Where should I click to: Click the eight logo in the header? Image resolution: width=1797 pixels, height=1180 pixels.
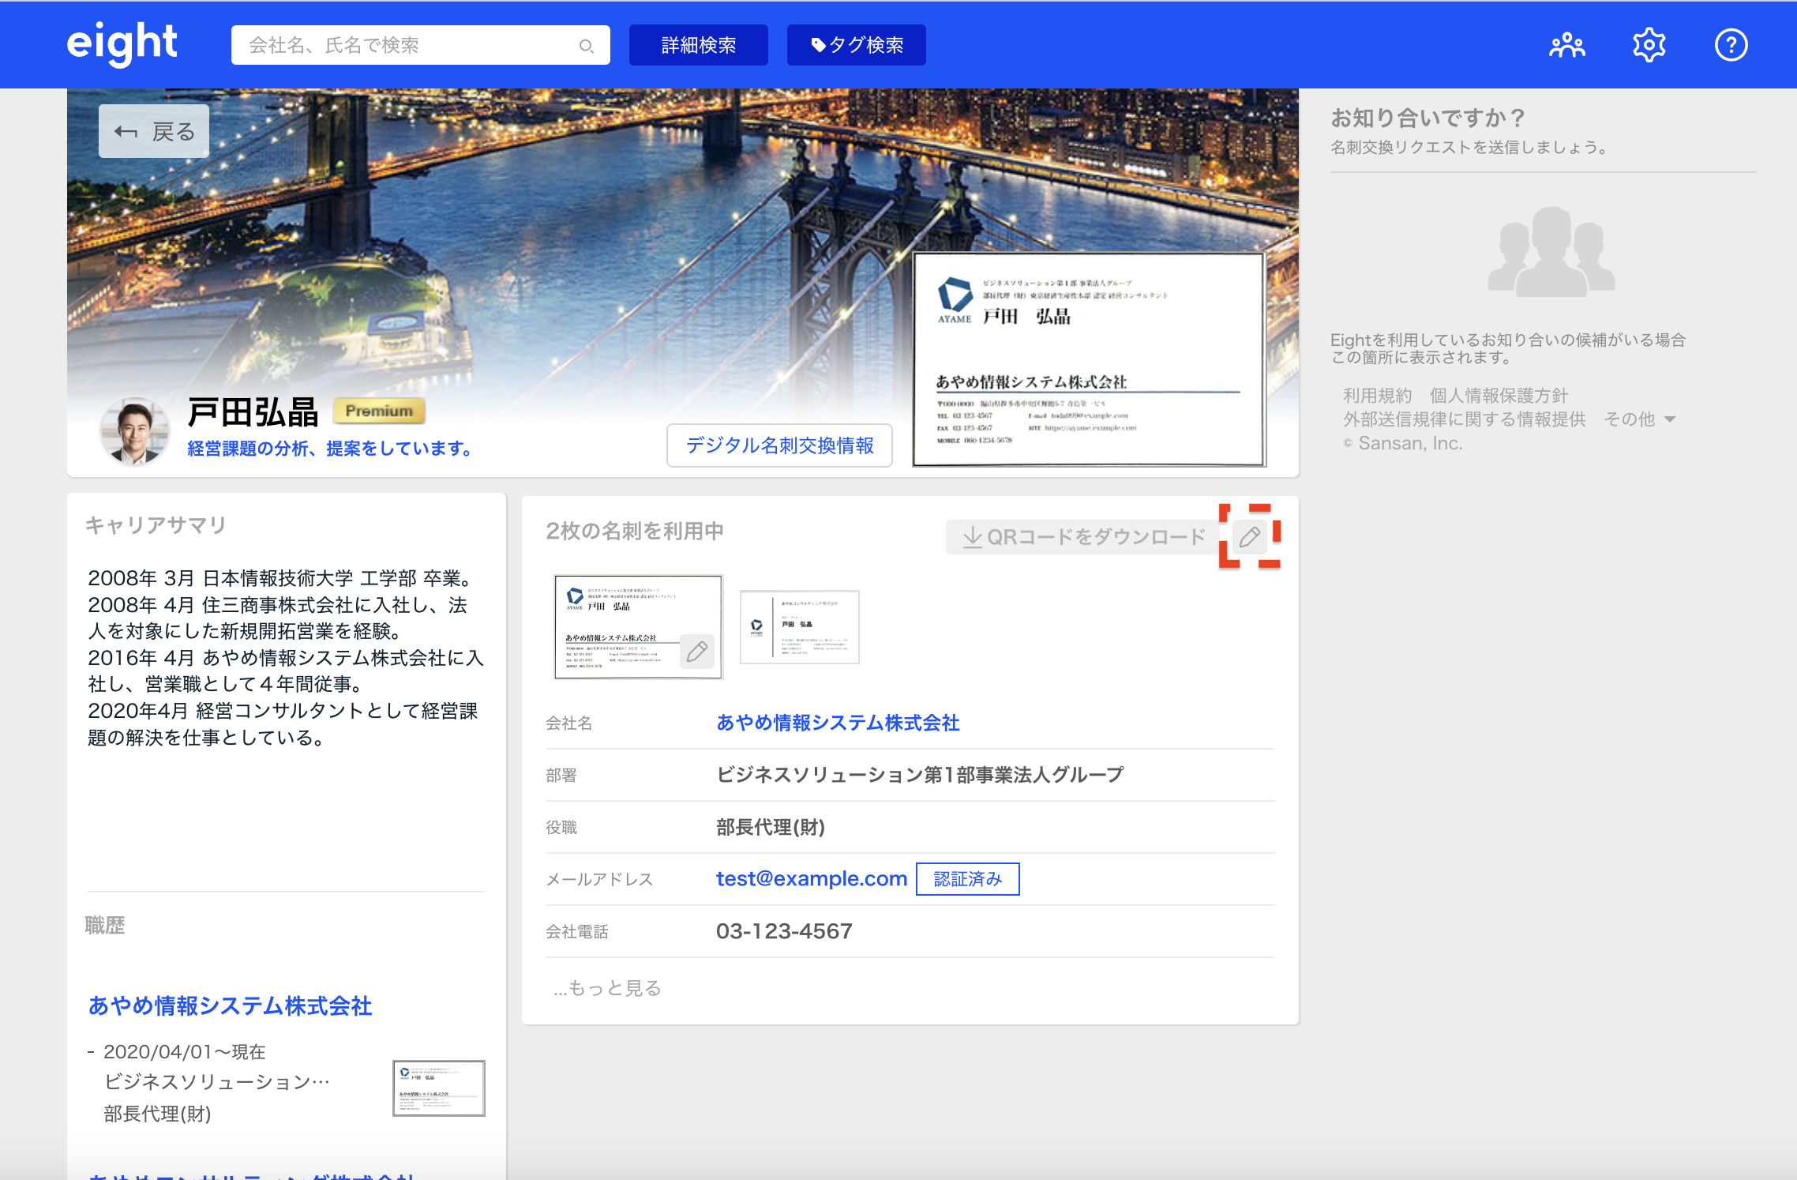(122, 43)
